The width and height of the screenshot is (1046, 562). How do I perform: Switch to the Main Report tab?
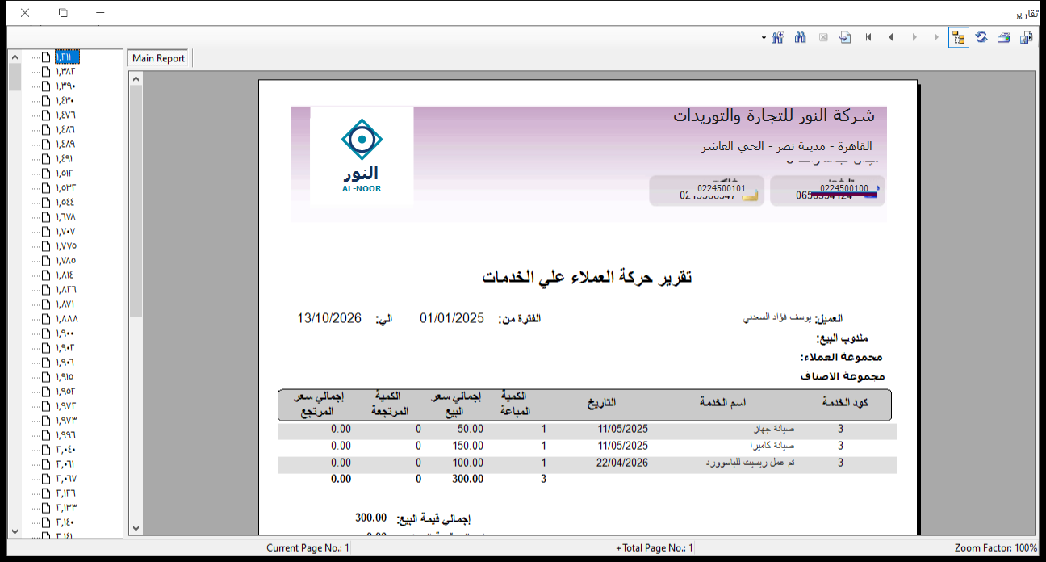159,58
